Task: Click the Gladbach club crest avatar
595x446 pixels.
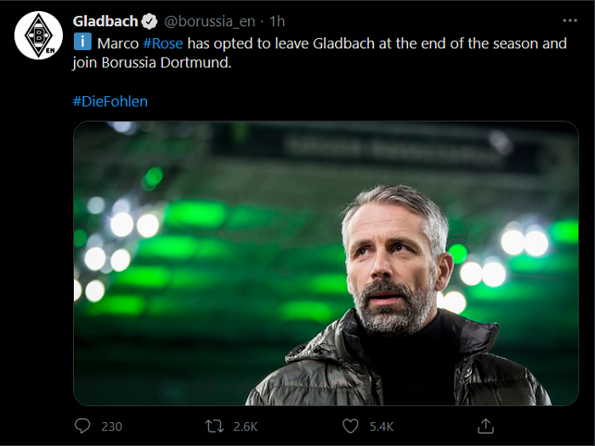Action: [x=38, y=36]
